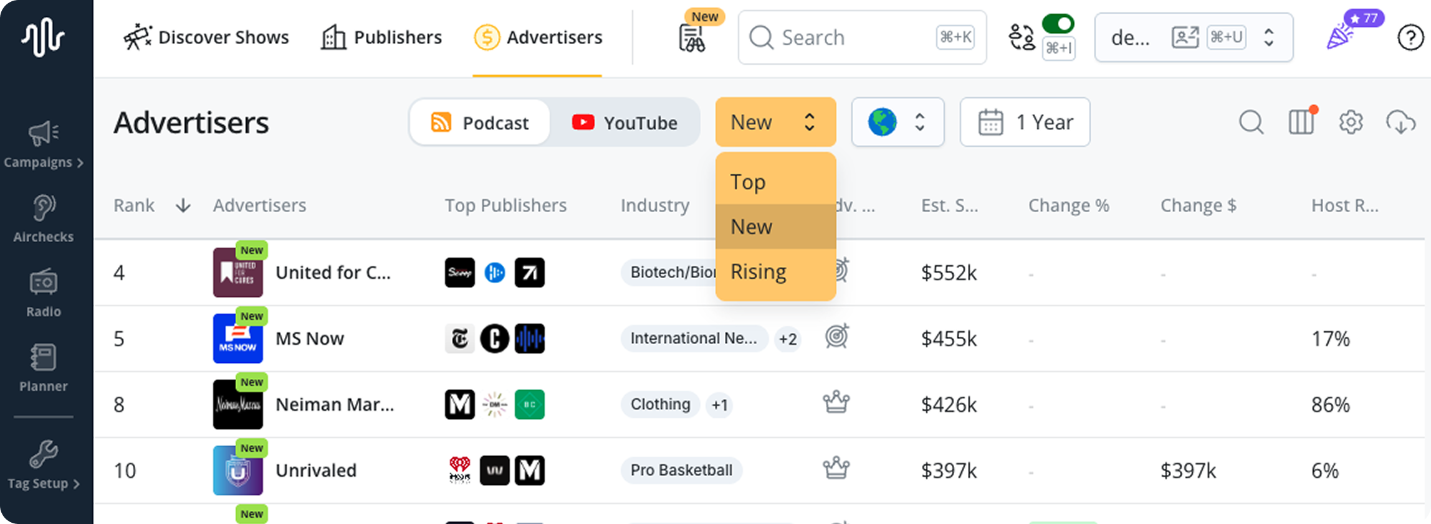The height and width of the screenshot is (524, 1431).
Task: Open the Unrivaled advertiser logo
Action: point(237,470)
